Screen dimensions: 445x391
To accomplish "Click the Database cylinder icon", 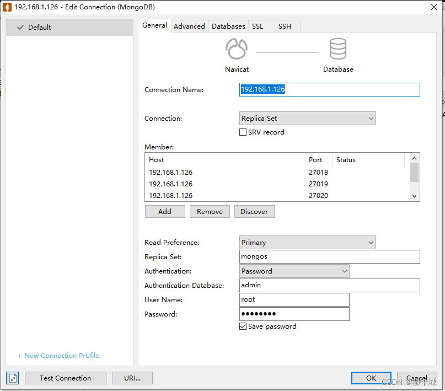I will click(x=337, y=49).
